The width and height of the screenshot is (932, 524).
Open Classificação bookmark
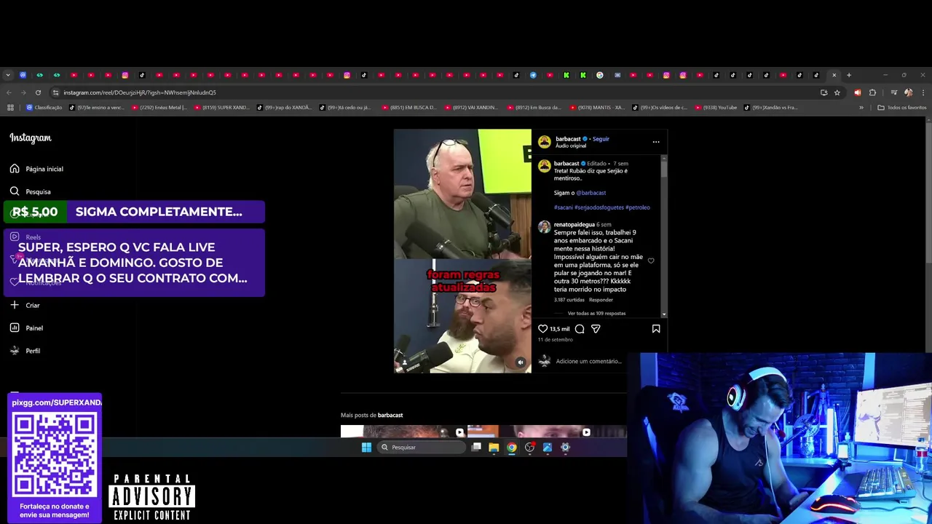click(x=44, y=108)
